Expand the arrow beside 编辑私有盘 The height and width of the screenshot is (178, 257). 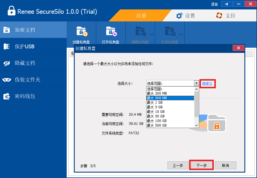coord(152,34)
